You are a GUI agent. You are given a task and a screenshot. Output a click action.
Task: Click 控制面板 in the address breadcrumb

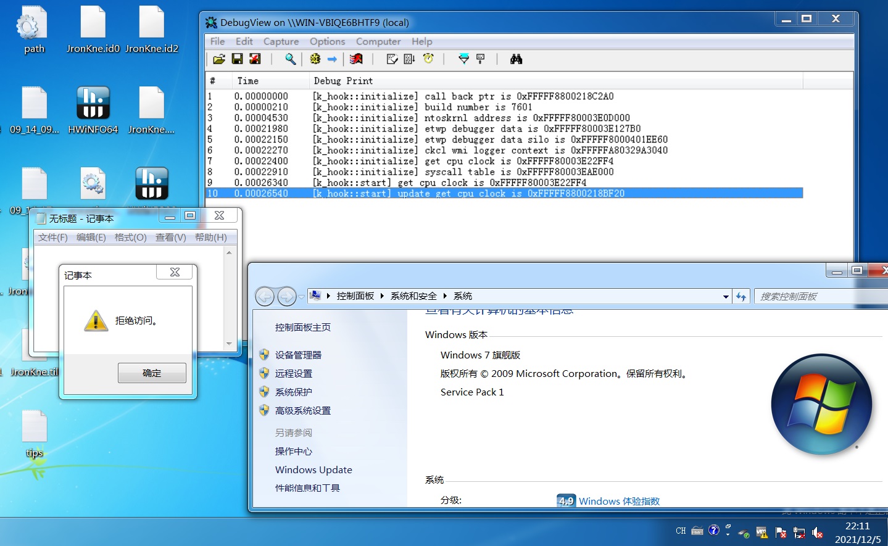coord(355,296)
